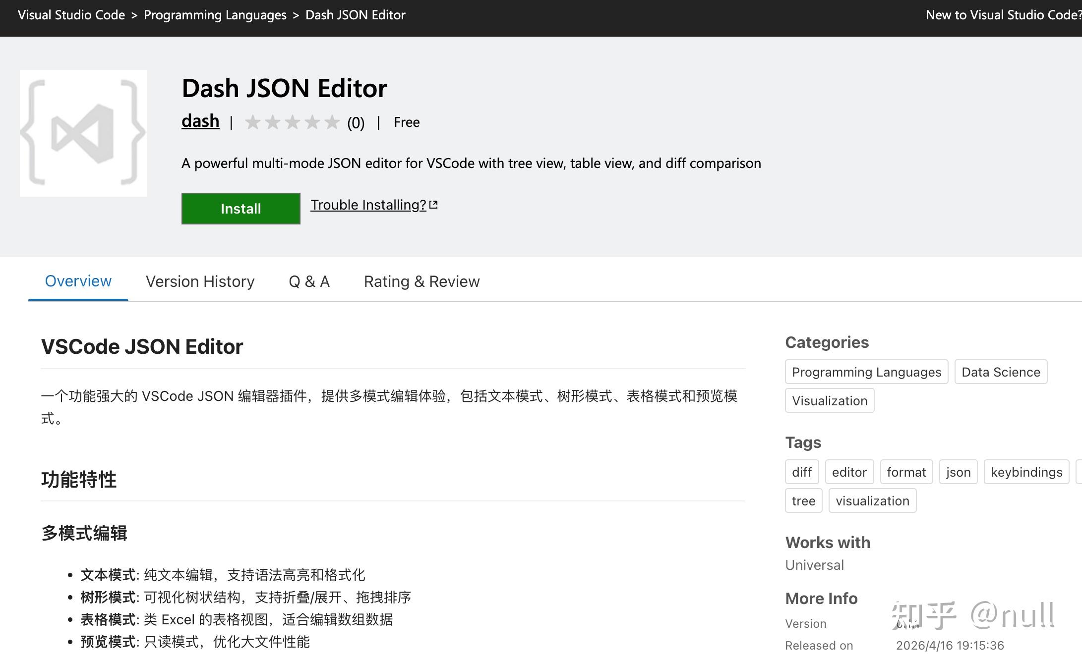
Task: Click the green Install button
Action: pos(241,209)
